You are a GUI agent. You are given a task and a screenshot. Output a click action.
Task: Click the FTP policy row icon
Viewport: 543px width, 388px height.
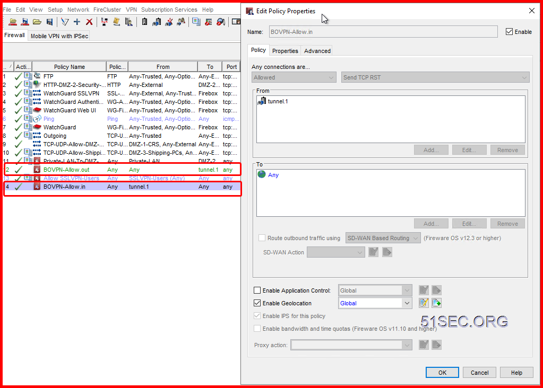click(x=37, y=76)
